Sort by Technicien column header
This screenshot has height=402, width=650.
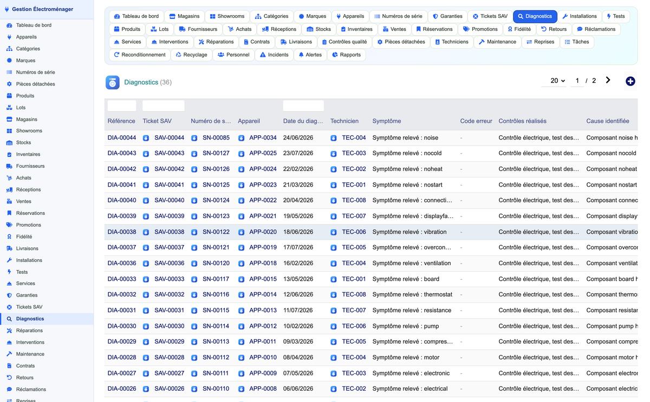coord(344,121)
